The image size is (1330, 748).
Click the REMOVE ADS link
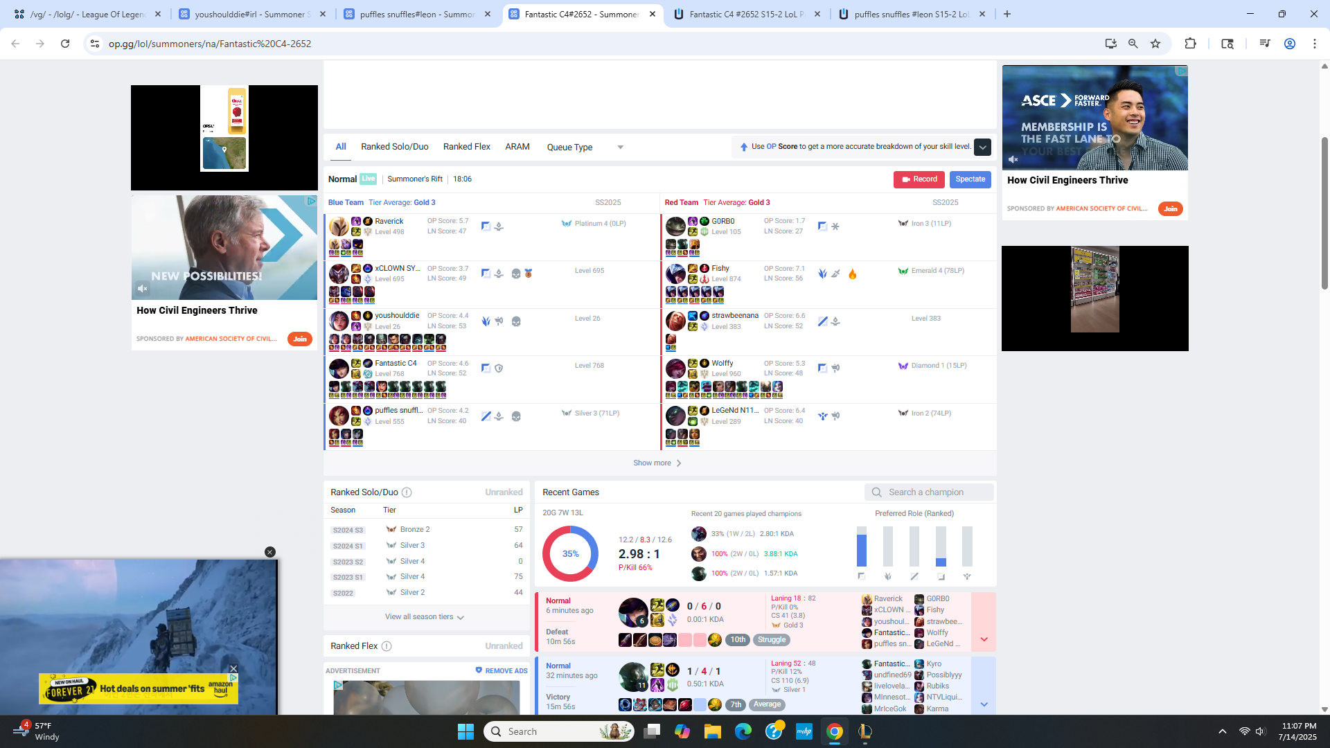coord(502,671)
